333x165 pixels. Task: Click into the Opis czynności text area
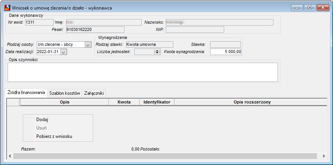(x=143, y=72)
